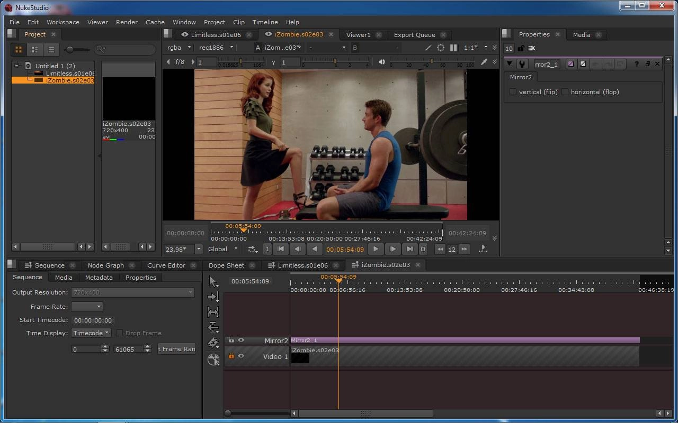The width and height of the screenshot is (678, 423).
Task: Open the Render menu
Action: [127, 22]
